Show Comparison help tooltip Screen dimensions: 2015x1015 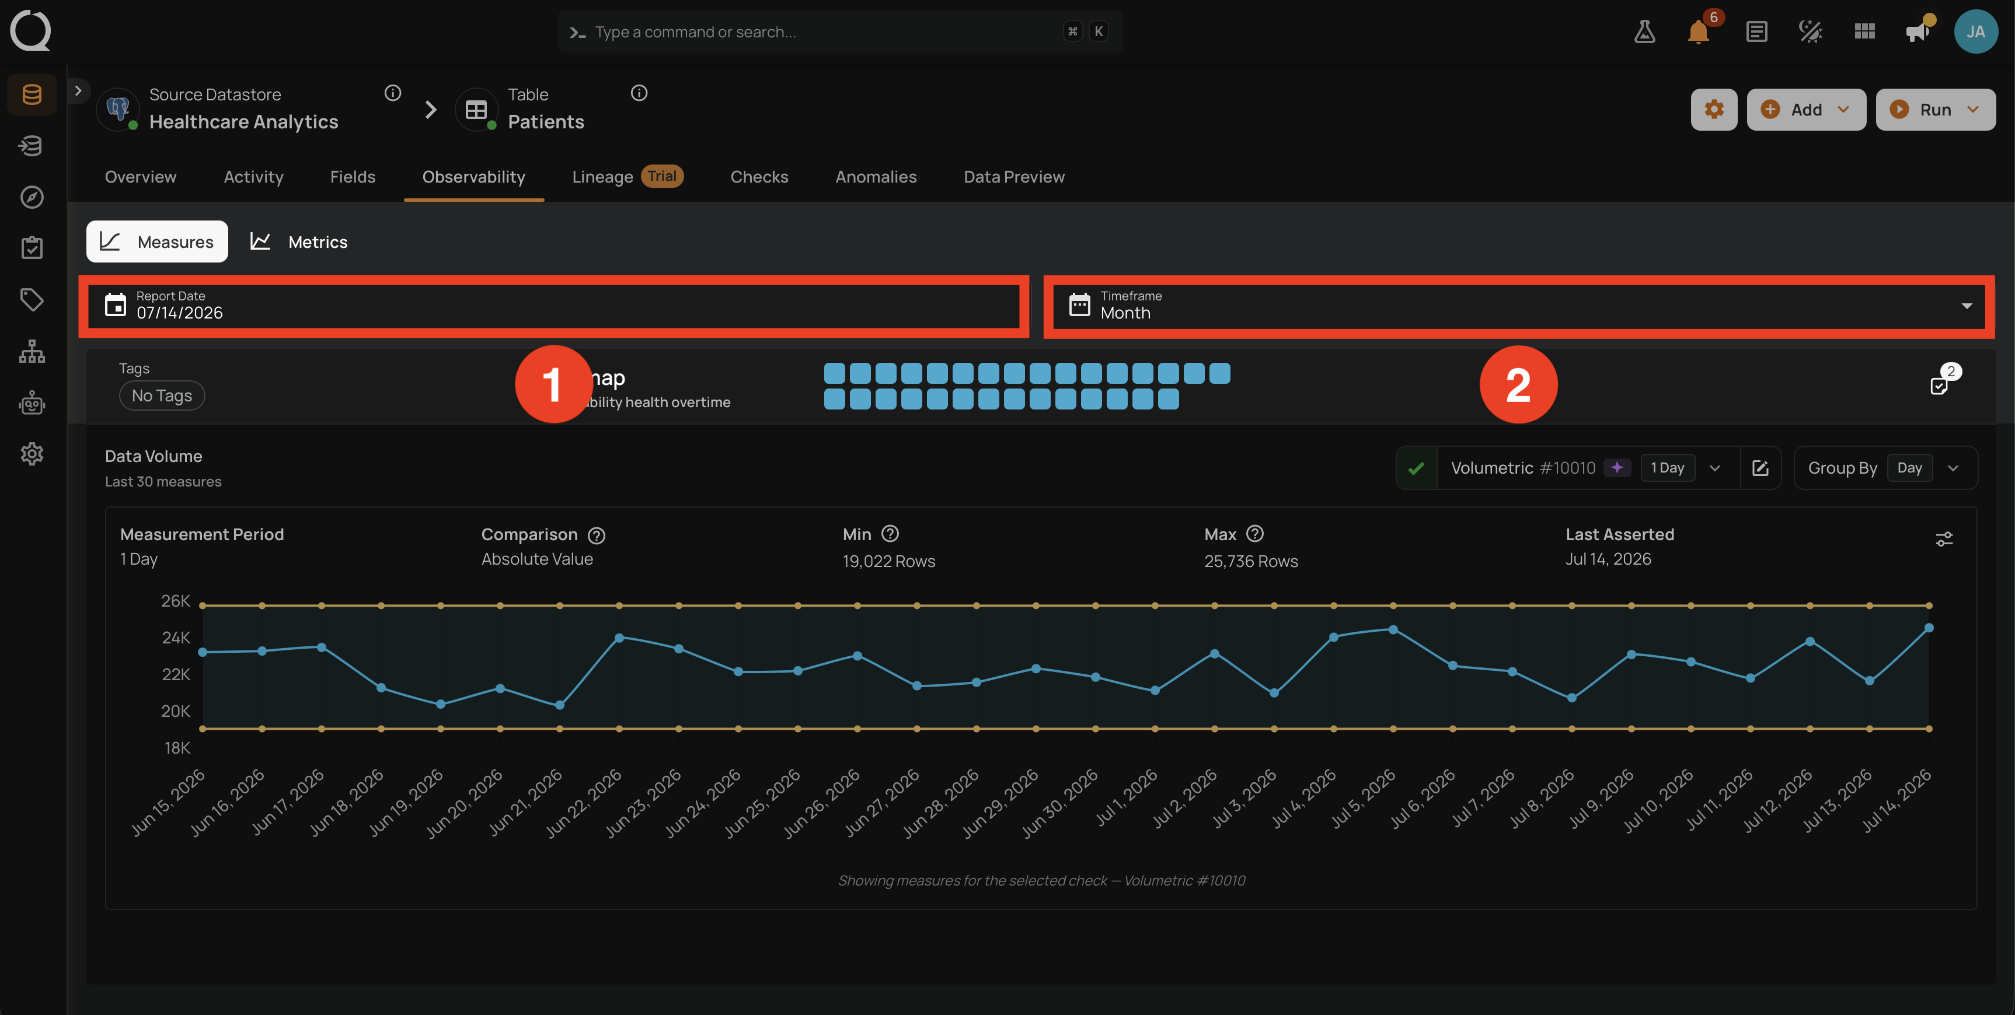click(597, 535)
